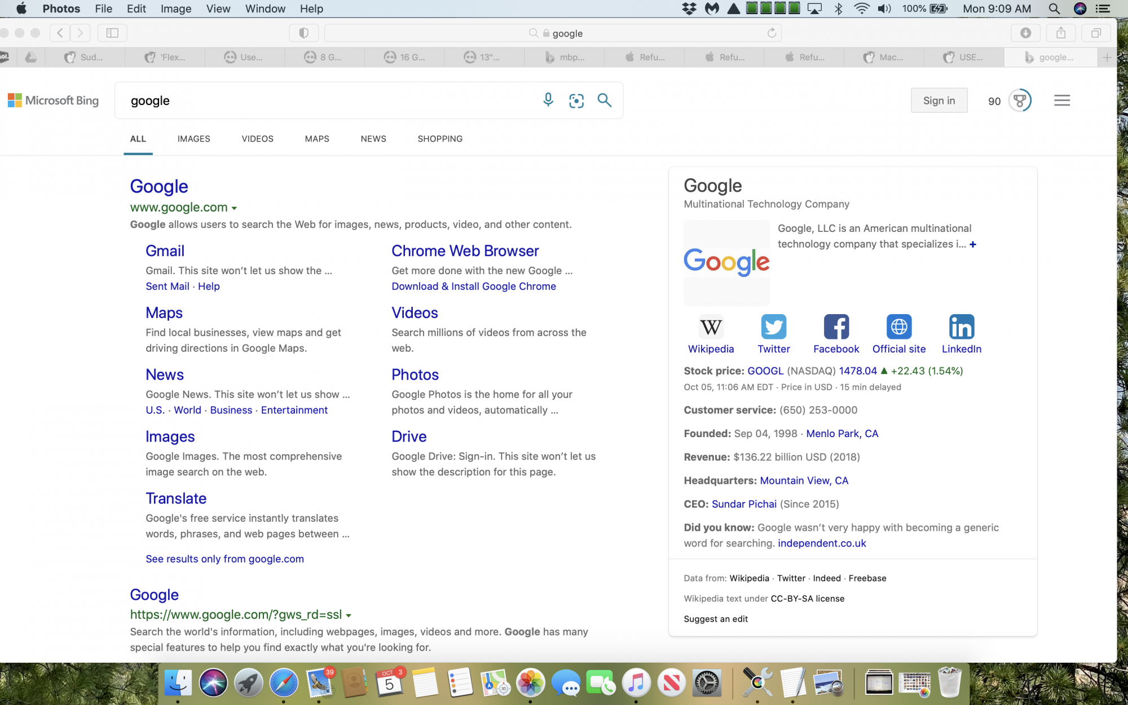Open the Sundar Pichai link

(x=744, y=504)
